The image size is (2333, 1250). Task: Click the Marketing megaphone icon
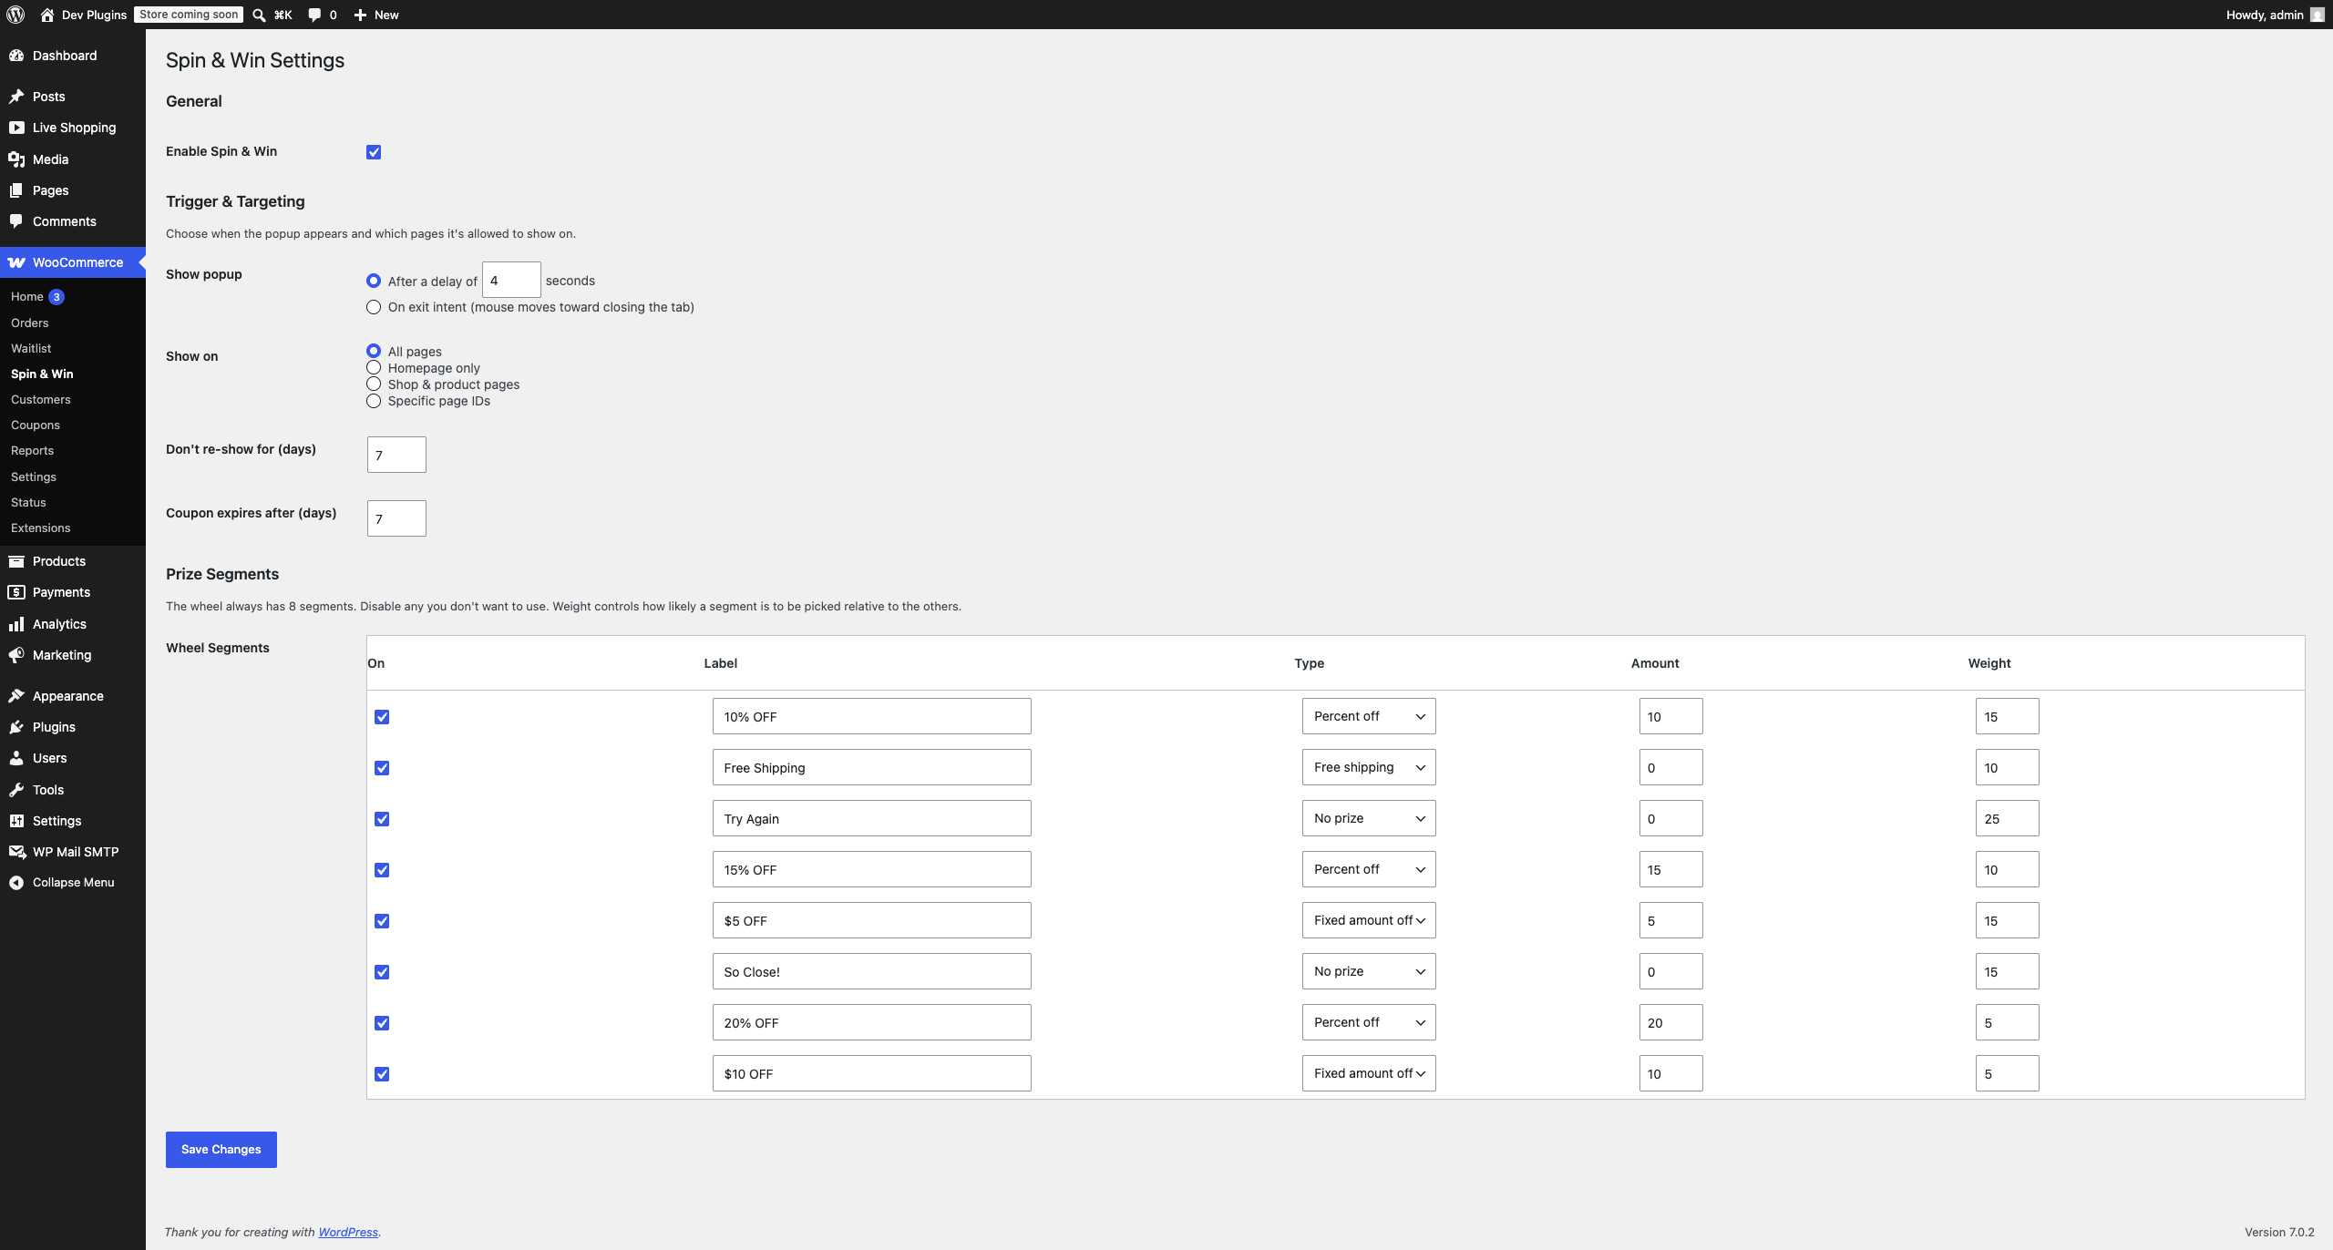point(16,655)
